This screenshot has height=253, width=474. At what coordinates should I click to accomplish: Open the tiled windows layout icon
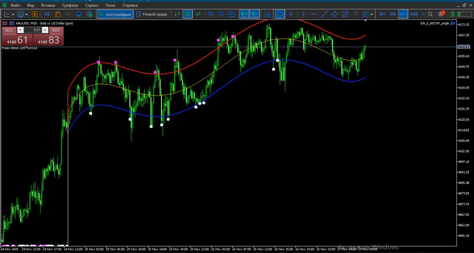click(232, 14)
